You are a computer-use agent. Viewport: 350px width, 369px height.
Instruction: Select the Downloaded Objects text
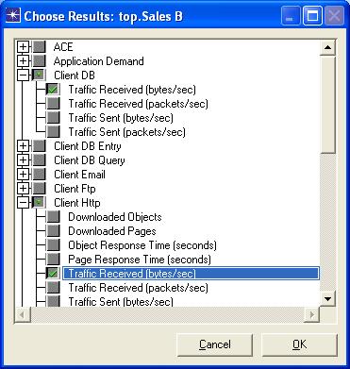115,217
